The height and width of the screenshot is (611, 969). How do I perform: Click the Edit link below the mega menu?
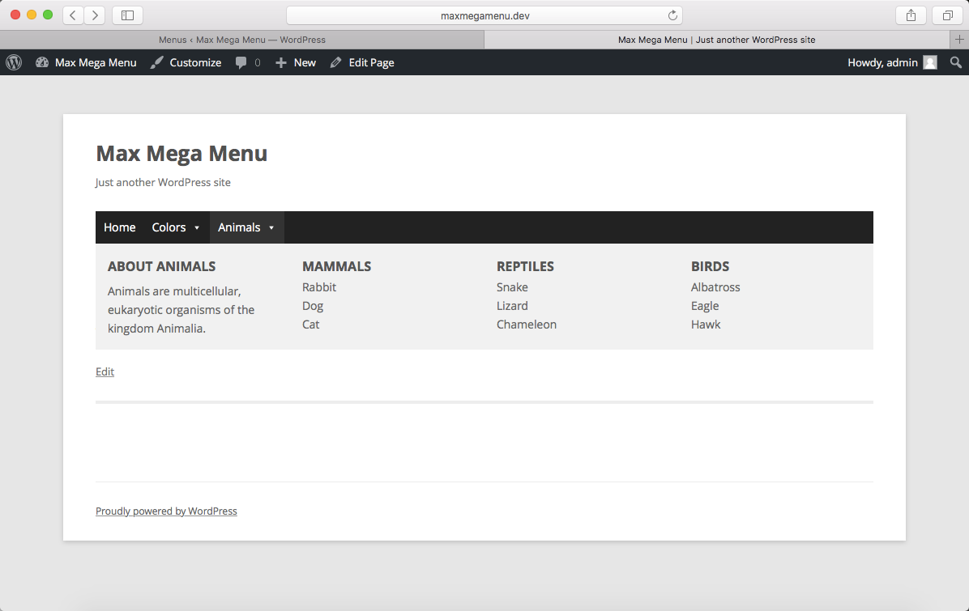[105, 371]
